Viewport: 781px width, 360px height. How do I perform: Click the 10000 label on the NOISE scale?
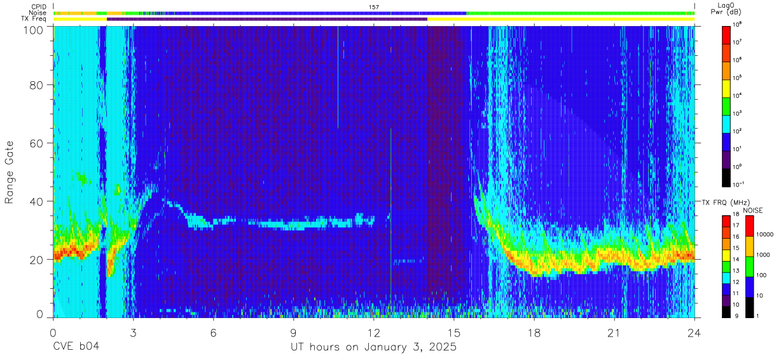[766, 234]
